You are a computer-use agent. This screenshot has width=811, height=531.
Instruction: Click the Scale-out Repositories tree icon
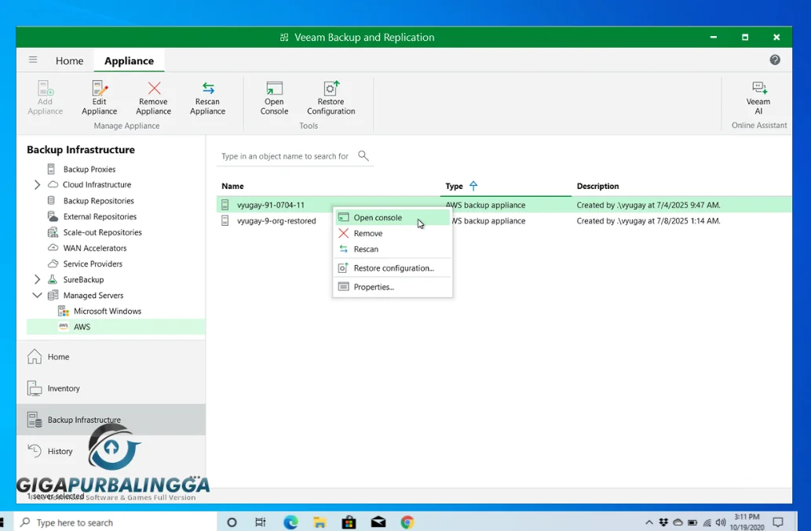[53, 232]
